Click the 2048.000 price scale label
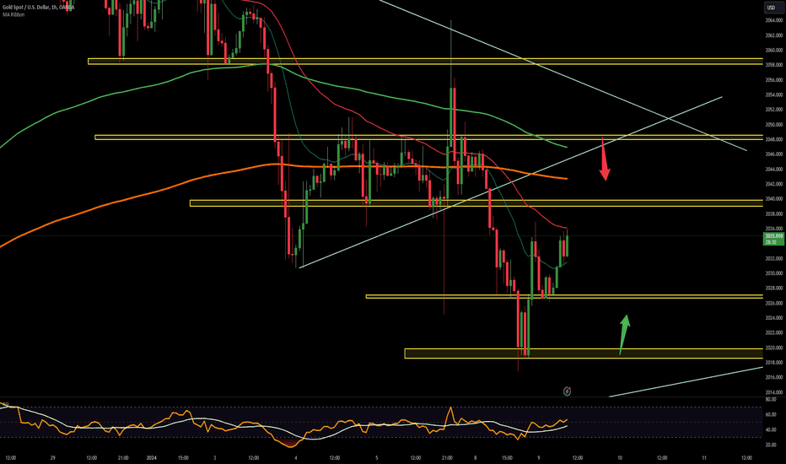This screenshot has width=786, height=464. pos(774,139)
